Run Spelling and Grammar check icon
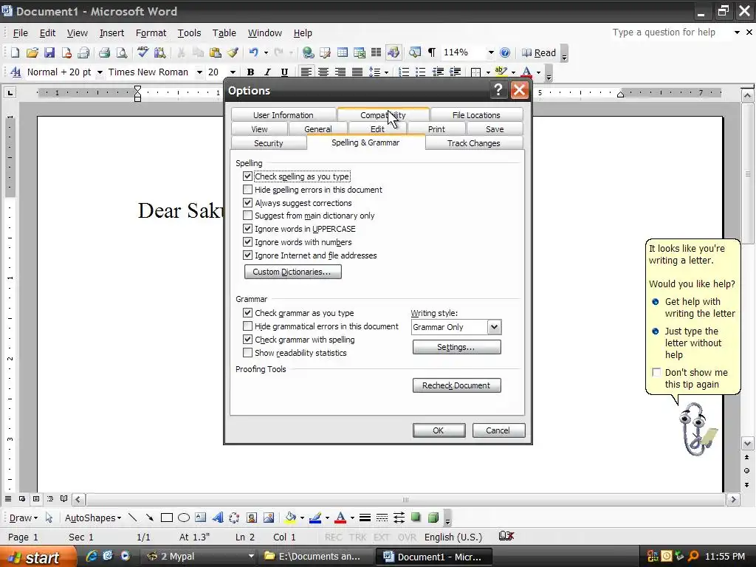Image resolution: width=756 pixels, height=567 pixels. coord(142,52)
